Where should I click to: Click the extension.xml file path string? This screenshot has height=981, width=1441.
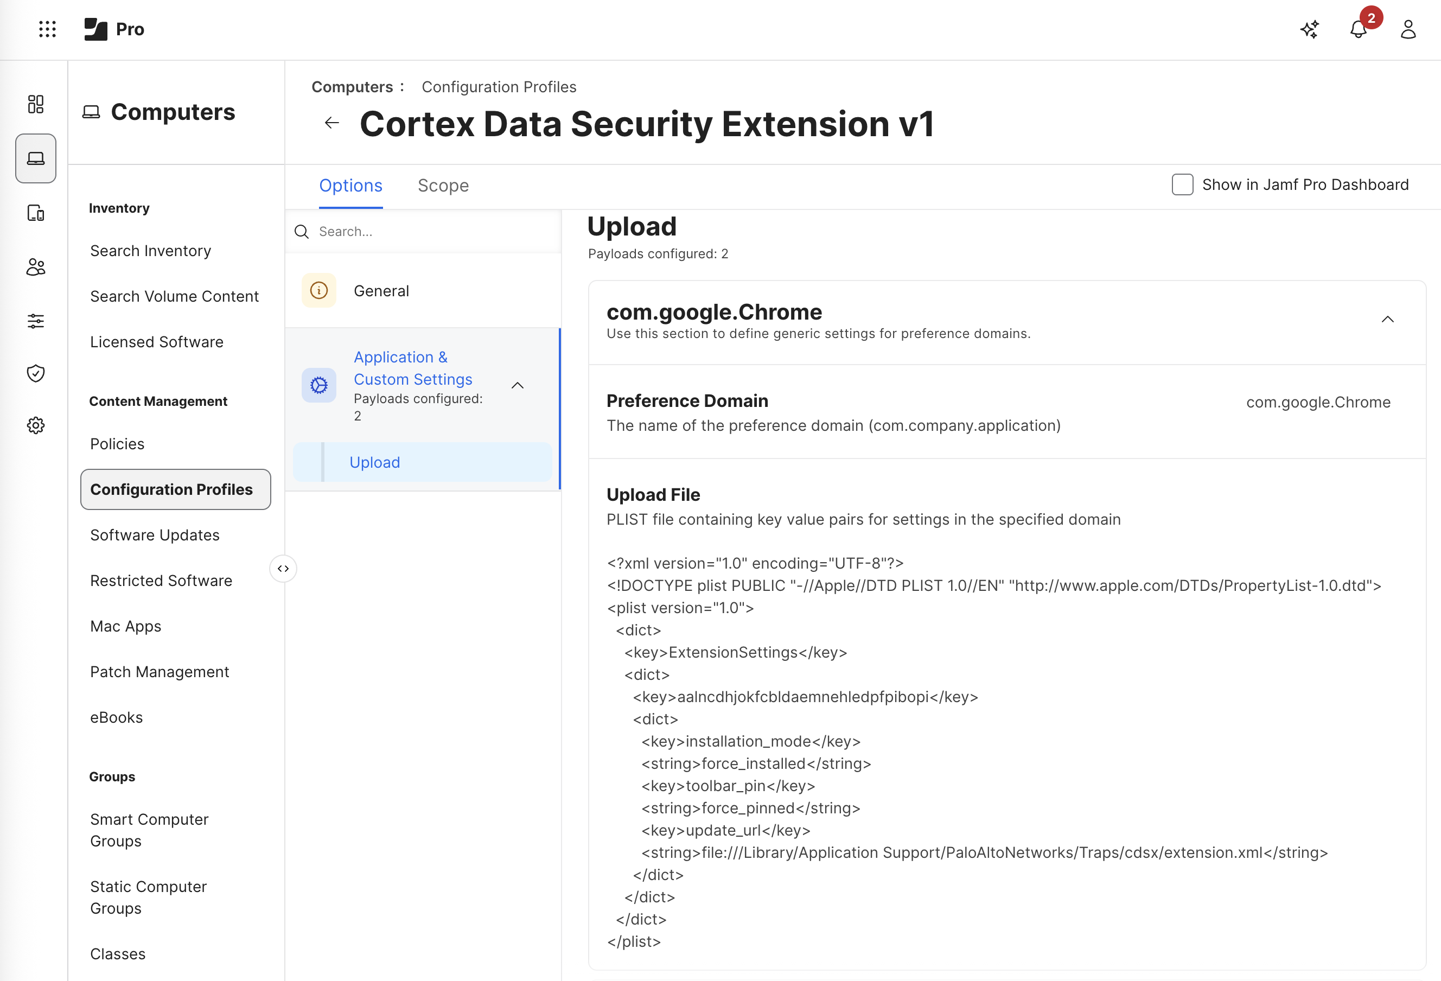coord(985,853)
